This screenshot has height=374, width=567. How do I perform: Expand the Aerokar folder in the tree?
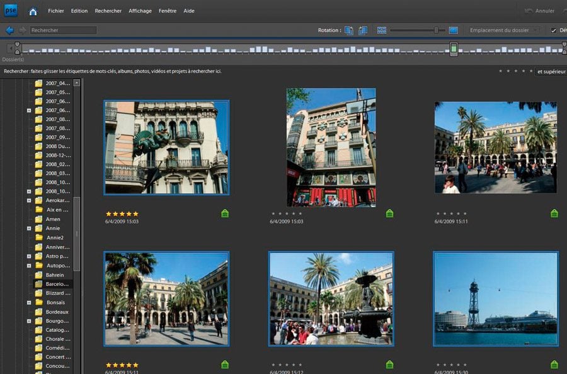pos(29,201)
